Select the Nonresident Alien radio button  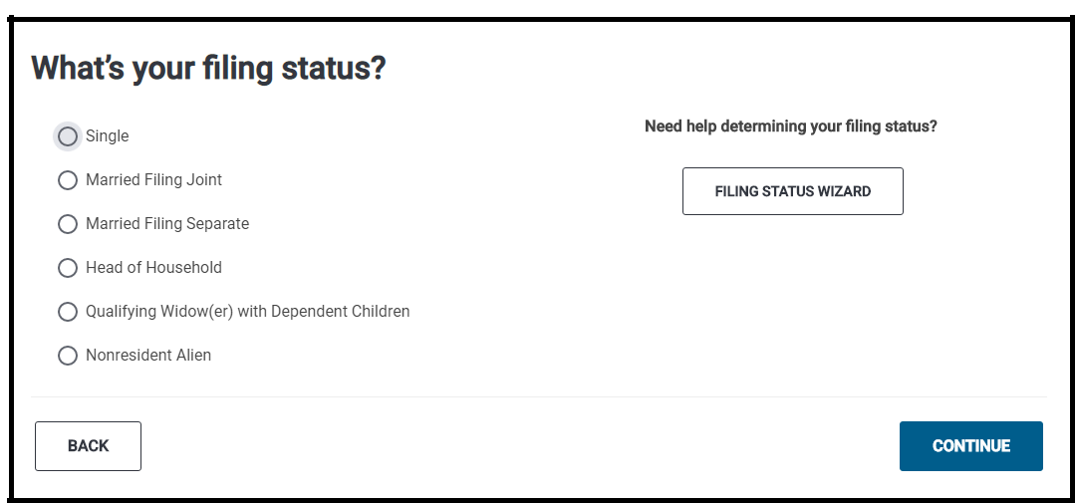(67, 356)
